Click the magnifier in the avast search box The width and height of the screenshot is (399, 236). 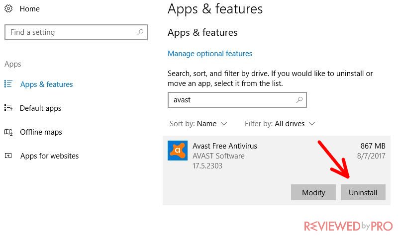(299, 100)
